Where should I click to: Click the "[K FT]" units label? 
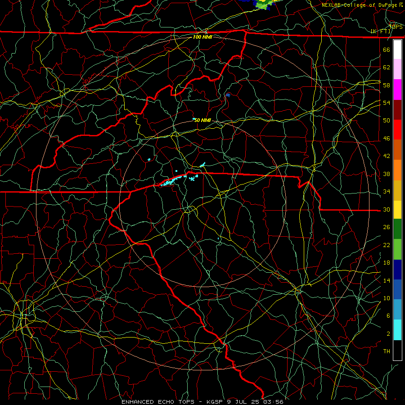[x=380, y=31]
